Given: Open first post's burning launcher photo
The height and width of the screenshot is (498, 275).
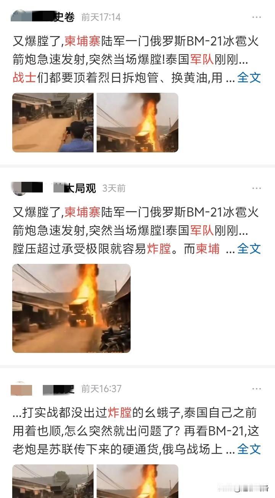Looking at the screenshot, I should coord(137,123).
